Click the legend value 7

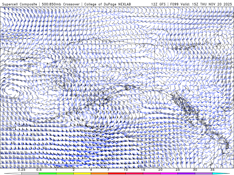pos(108,170)
